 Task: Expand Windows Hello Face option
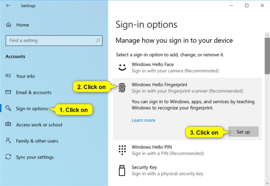coord(187,67)
